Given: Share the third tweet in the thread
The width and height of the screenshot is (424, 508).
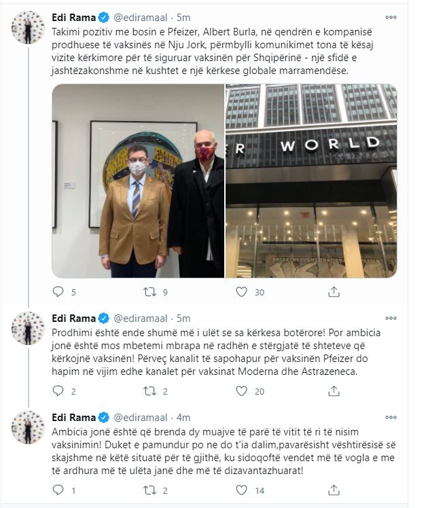Looking at the screenshot, I should click(x=334, y=490).
